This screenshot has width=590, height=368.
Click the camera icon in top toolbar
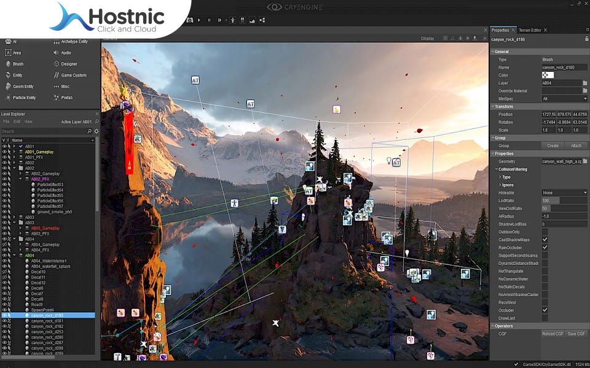[x=190, y=20]
